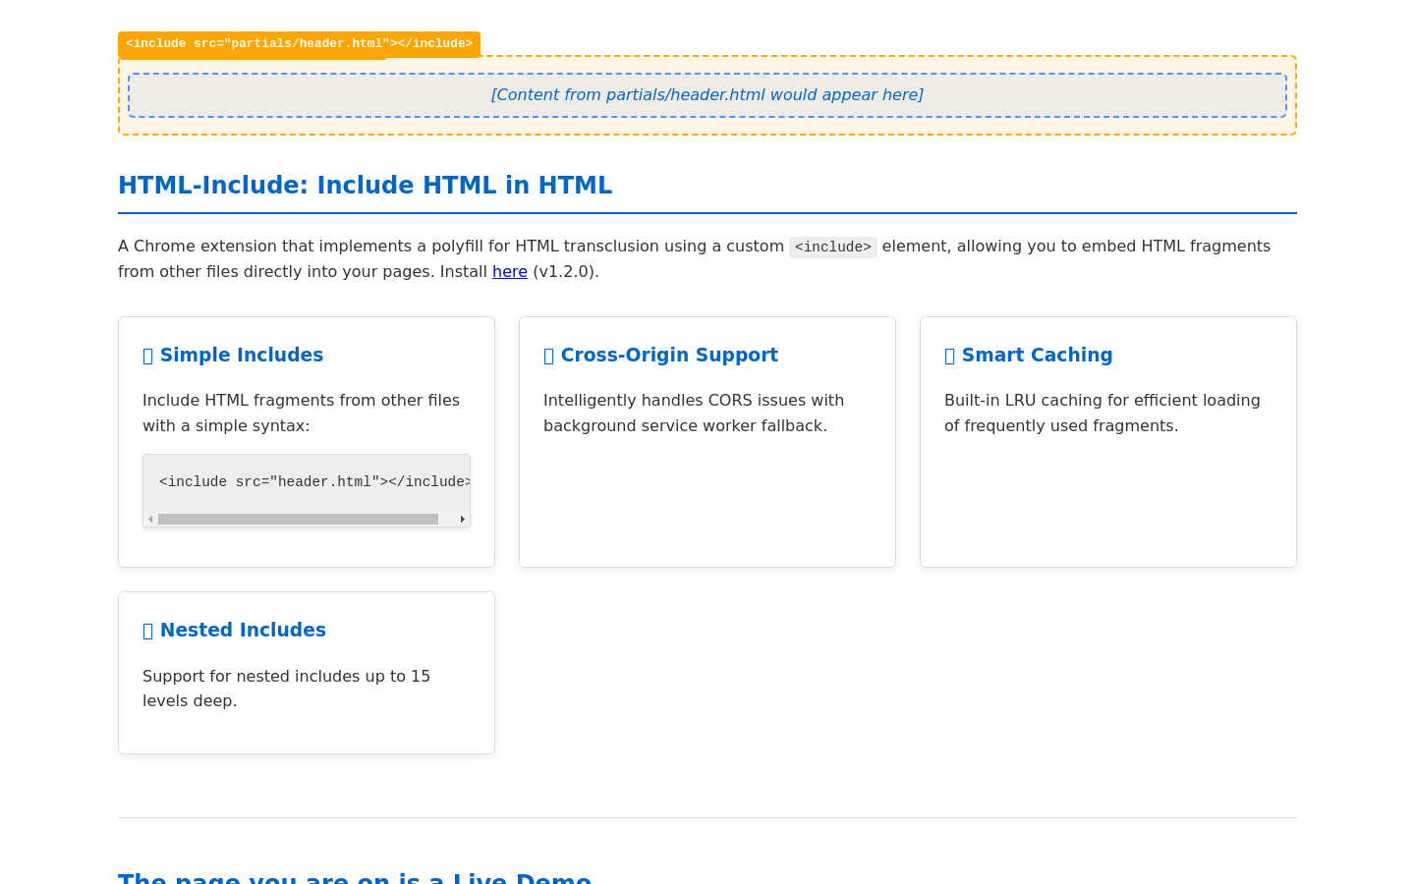
Task: Click the Cross-Origin Support heading icon
Action: (549, 357)
